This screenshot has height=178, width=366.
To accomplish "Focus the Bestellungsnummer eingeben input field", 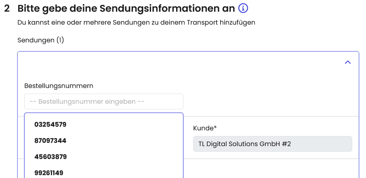I will point(104,101).
